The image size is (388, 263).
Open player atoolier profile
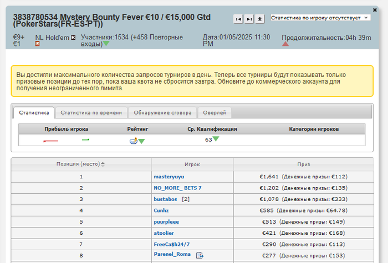[164, 233]
